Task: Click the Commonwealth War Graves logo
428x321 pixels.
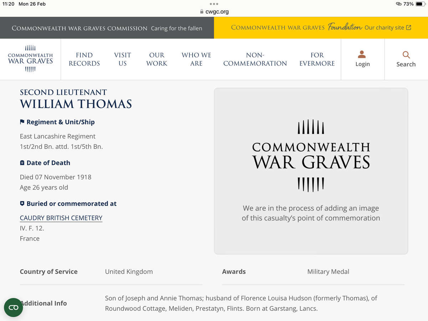Action: (30, 59)
